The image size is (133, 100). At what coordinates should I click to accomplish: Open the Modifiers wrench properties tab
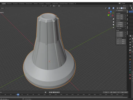point(130,62)
